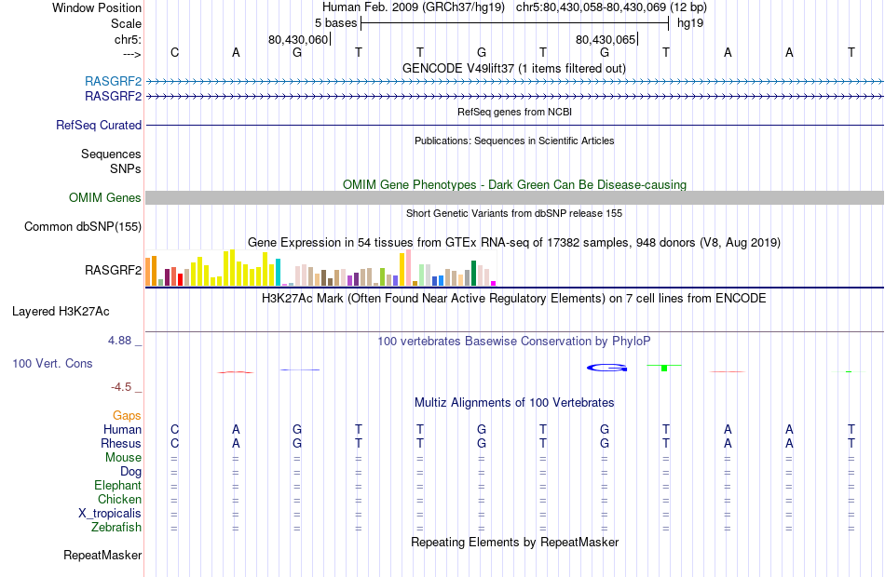Open the dark blue RASGRF2 GENCODE transcript label
Viewport: 885px width, 577px height.
tap(113, 97)
